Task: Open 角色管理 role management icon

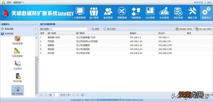Action: point(108,13)
